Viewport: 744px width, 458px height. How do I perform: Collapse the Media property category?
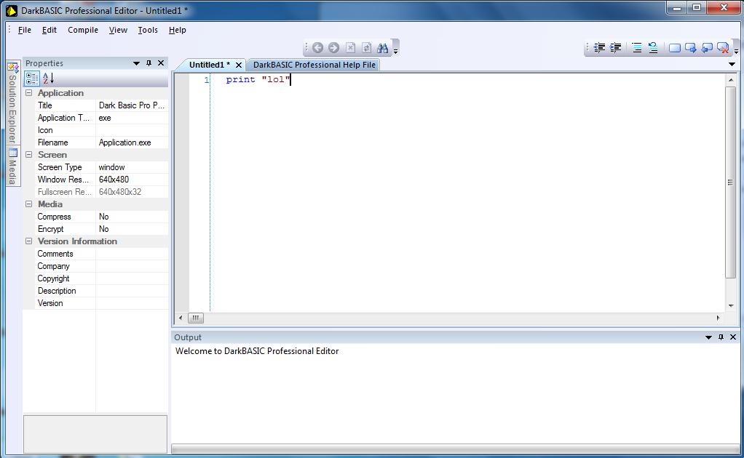pyautogui.click(x=29, y=204)
